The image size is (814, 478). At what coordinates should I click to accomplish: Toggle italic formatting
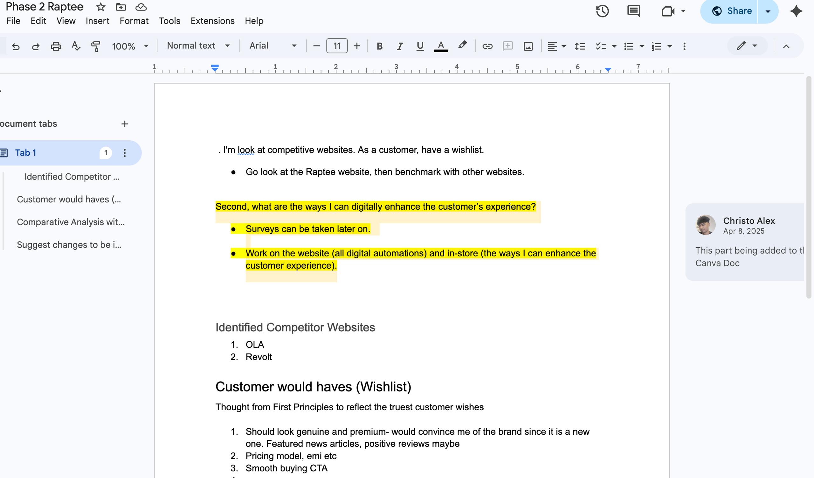point(400,46)
